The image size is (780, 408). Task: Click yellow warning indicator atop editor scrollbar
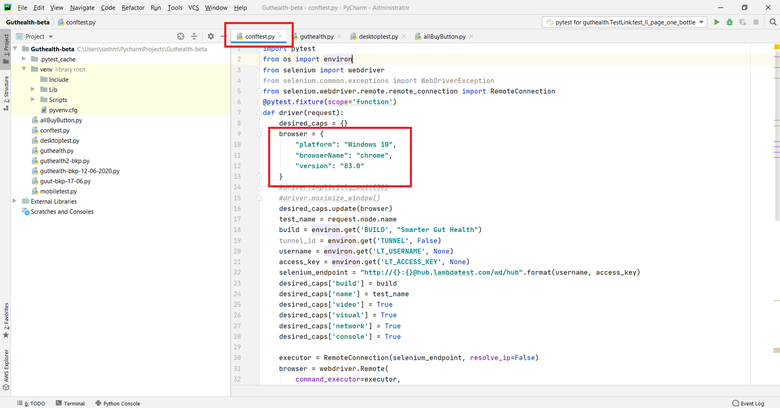click(x=777, y=47)
